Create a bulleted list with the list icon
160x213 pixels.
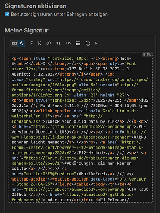point(78,43)
